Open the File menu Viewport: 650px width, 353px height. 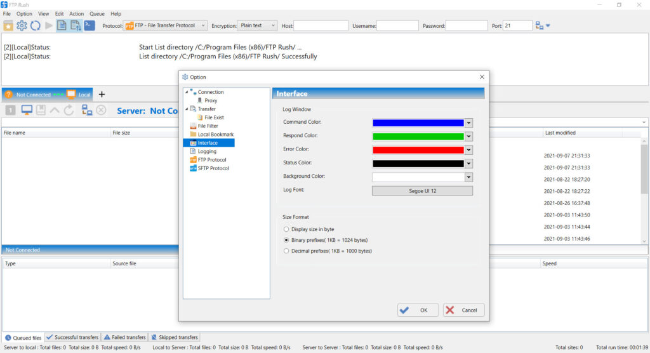[x=7, y=14]
